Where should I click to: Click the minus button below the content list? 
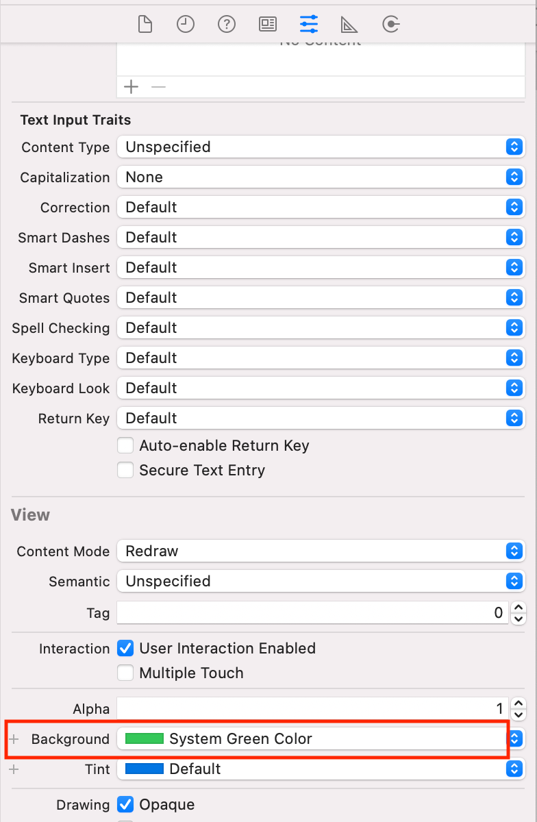(x=158, y=86)
